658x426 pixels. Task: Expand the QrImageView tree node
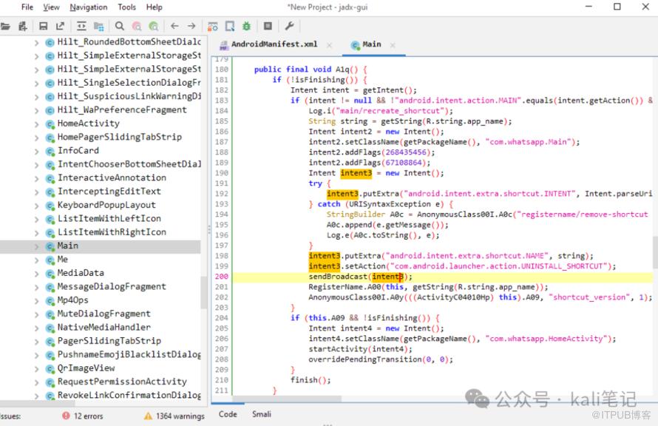[x=37, y=368]
